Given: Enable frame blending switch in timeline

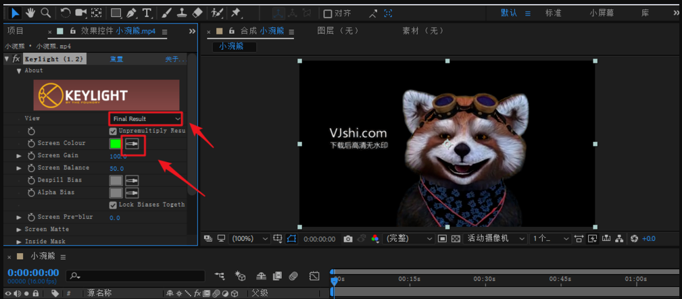Looking at the screenshot, I should tap(277, 275).
